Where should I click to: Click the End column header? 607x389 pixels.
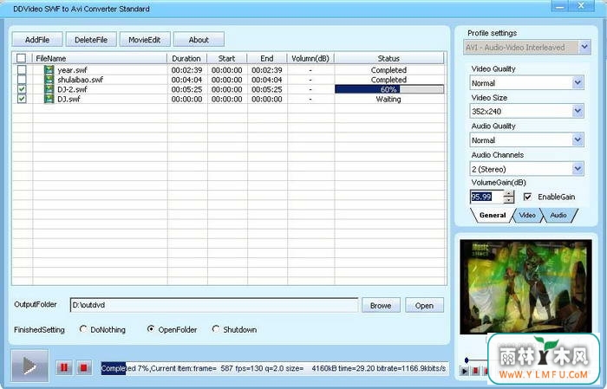(267, 58)
